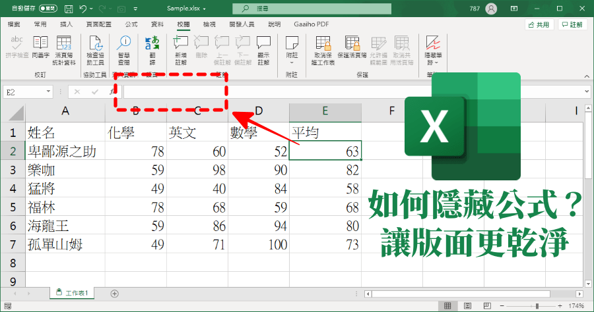Image resolution: width=594 pixels, height=312 pixels.
Task: Click the camera icon in quick access toolbar
Action: tap(121, 9)
